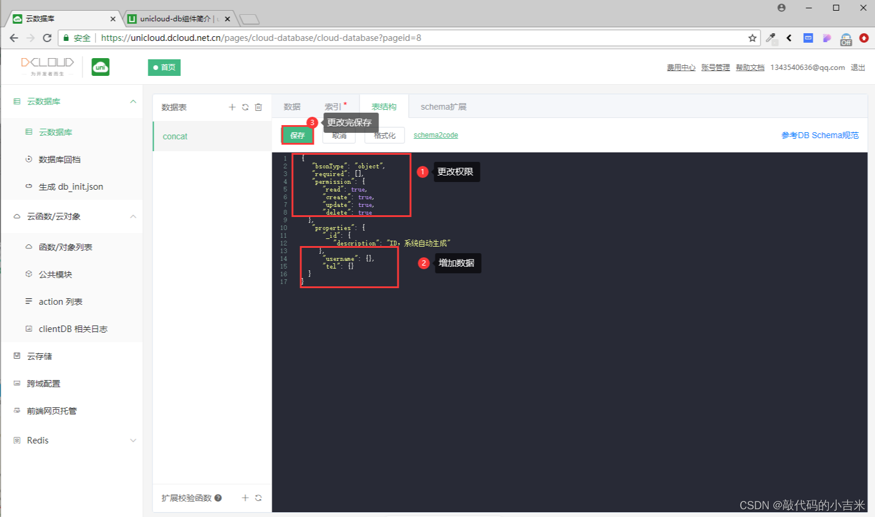
Task: Open 跨域配置 in the sidebar
Action: coord(71,384)
